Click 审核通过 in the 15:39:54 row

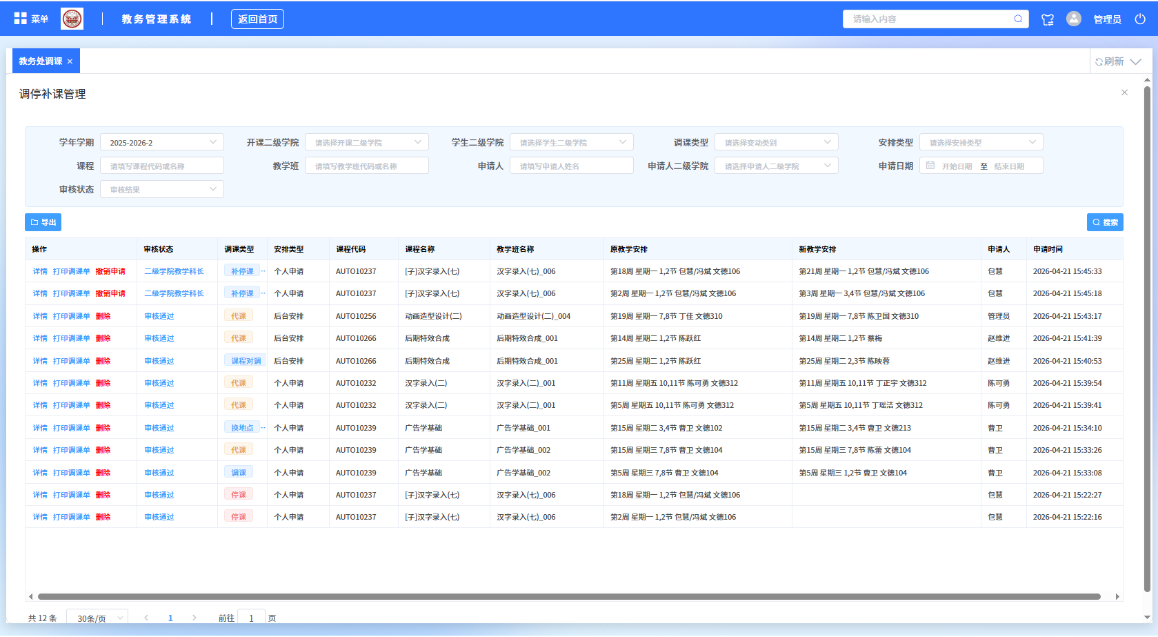tap(159, 383)
